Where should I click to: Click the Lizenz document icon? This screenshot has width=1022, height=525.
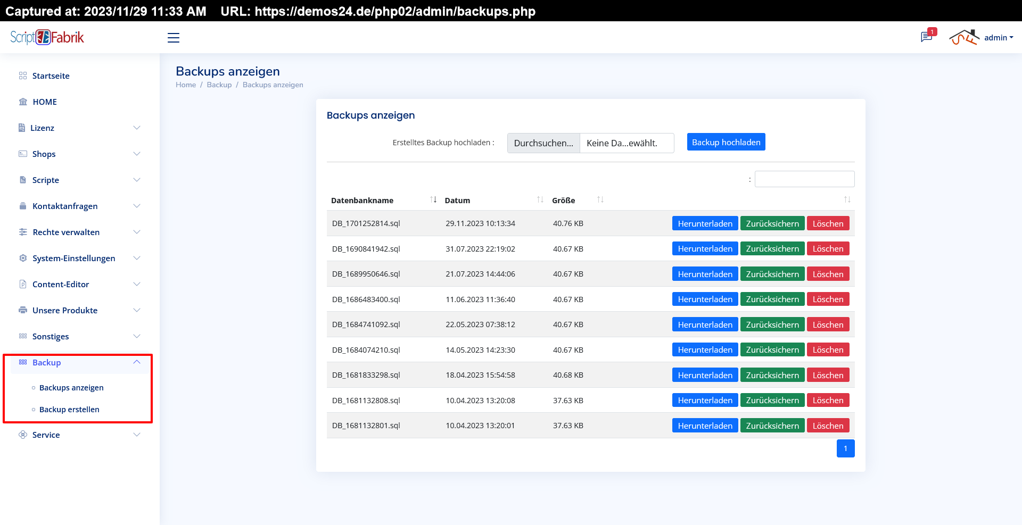click(22, 128)
